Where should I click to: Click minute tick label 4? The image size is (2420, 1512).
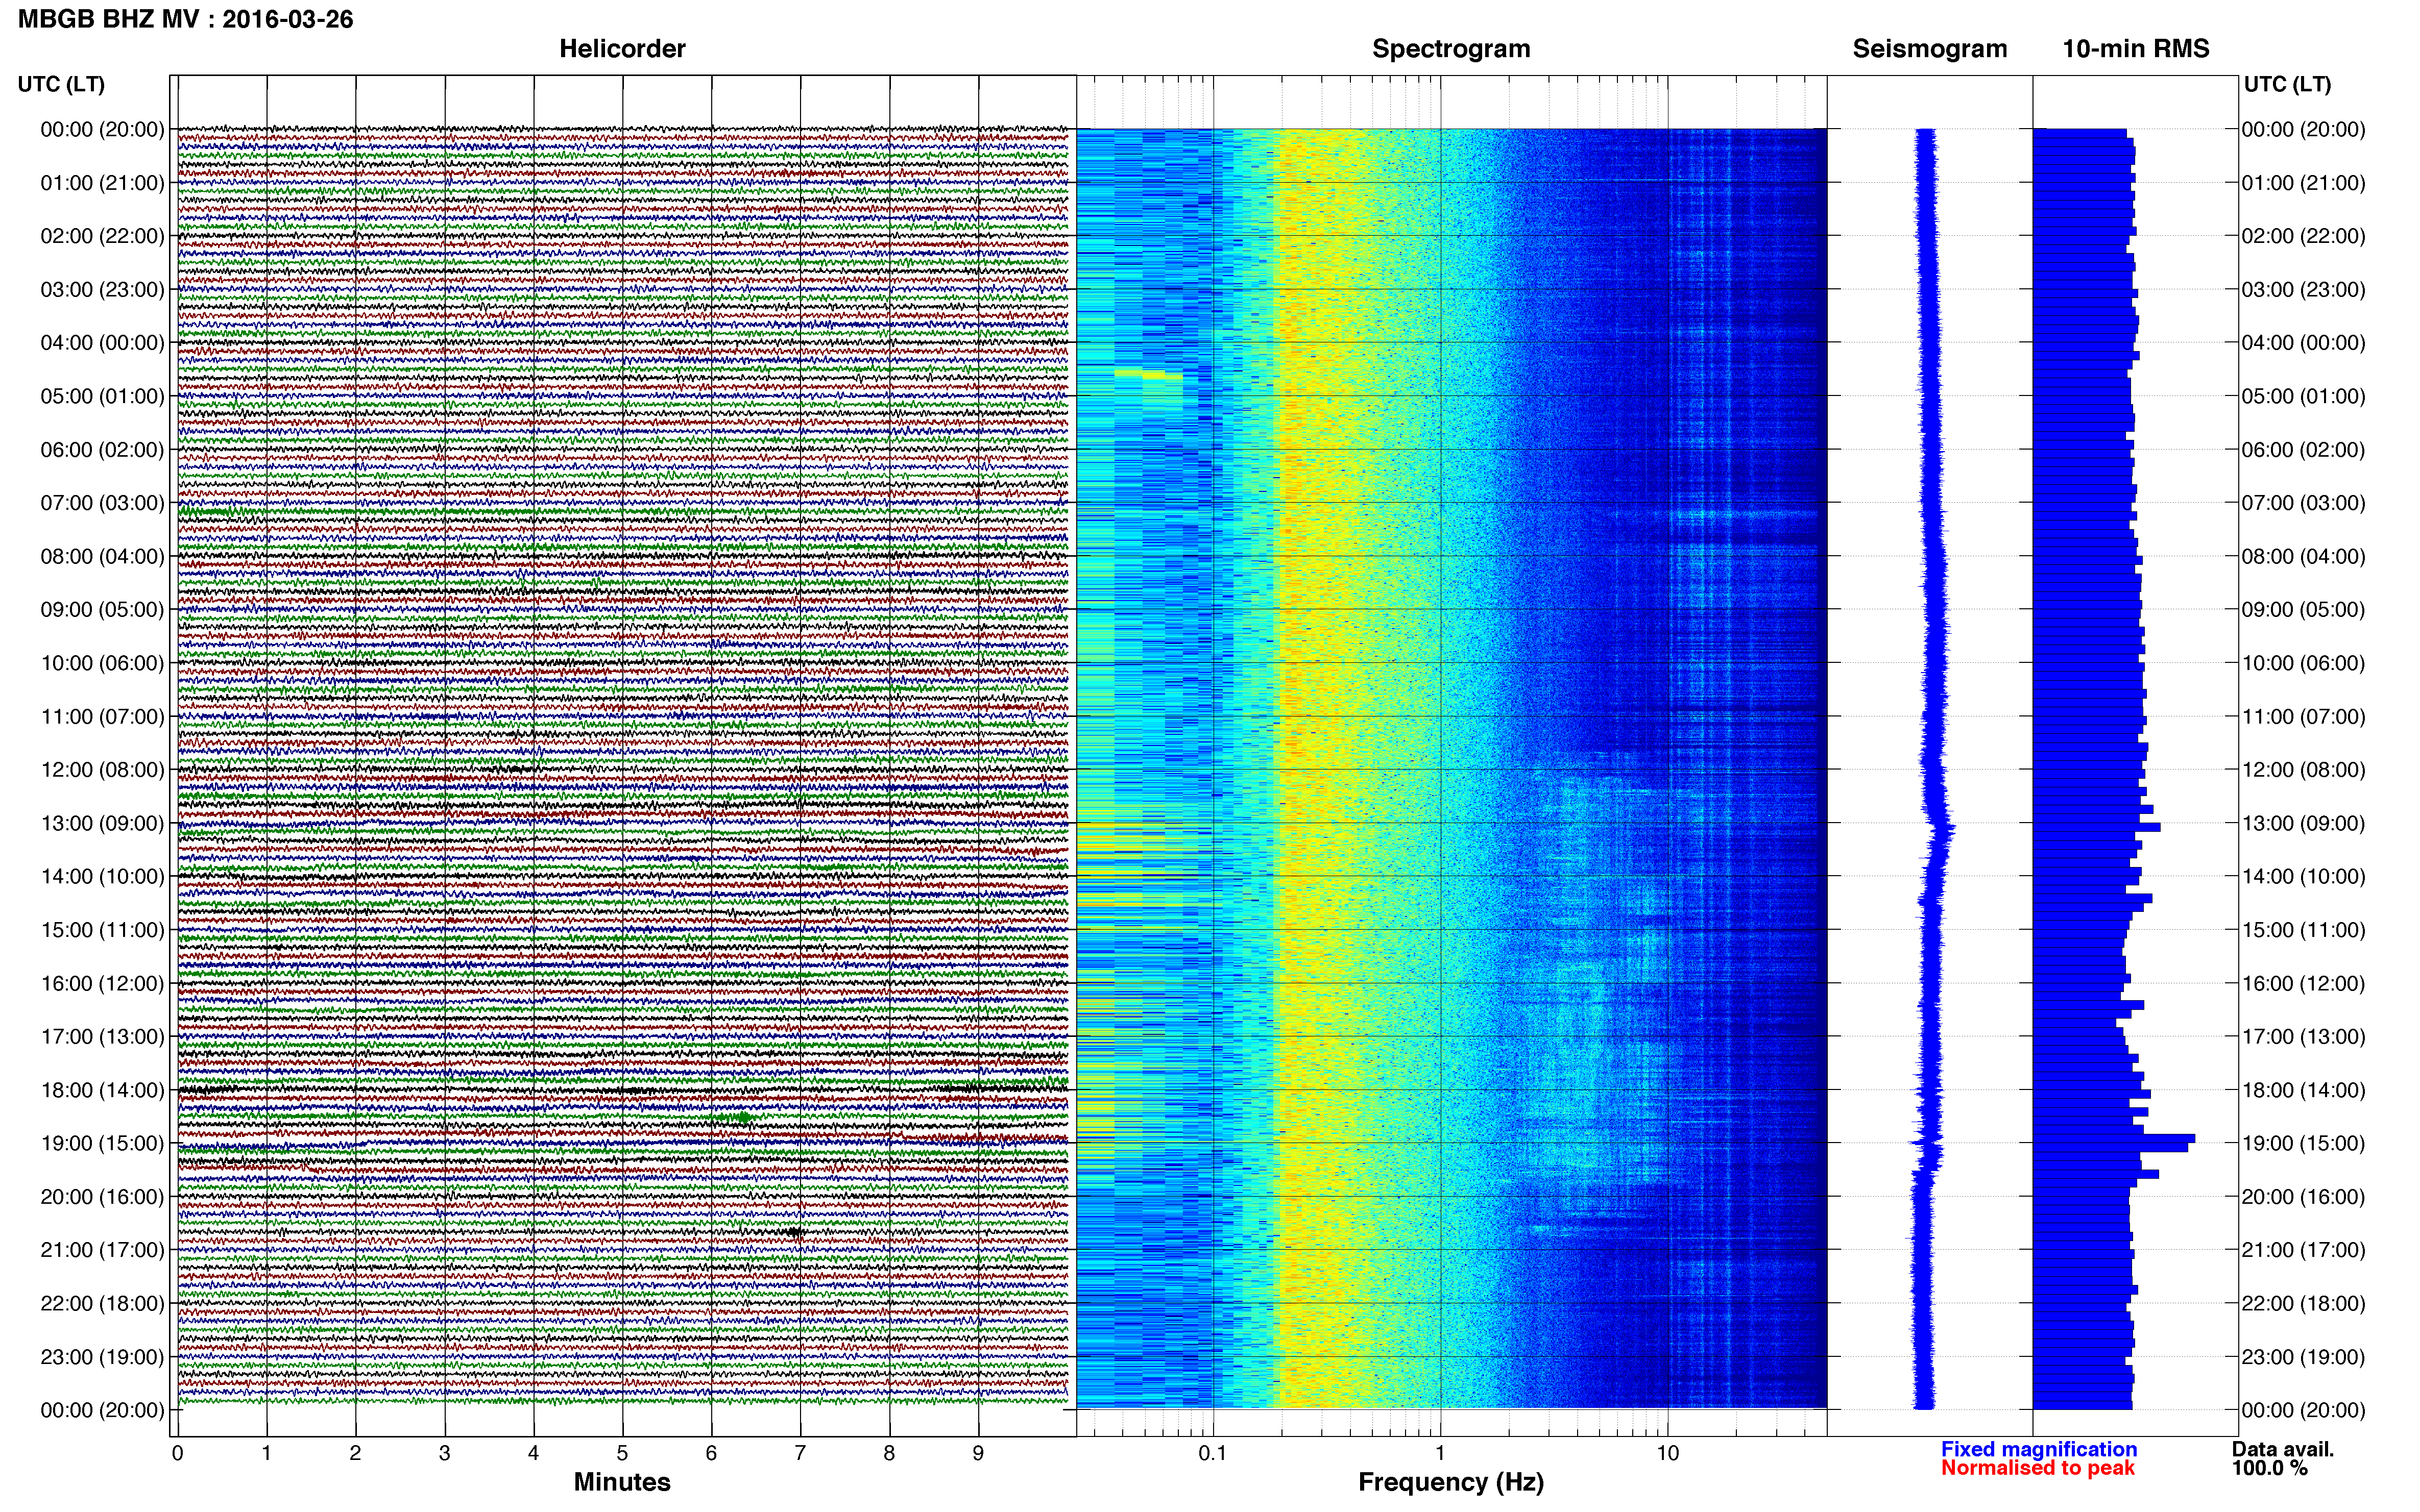click(533, 1453)
